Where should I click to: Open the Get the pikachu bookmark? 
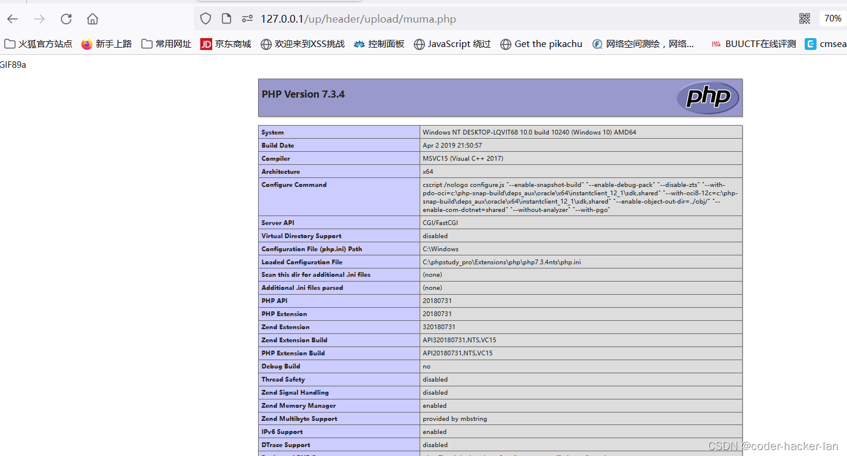(541, 43)
